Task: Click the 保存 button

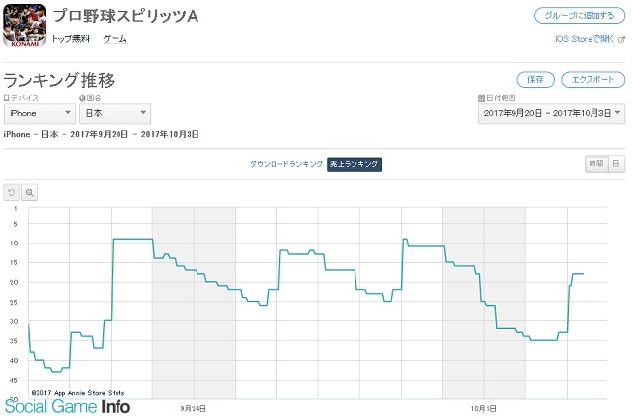Action: [535, 79]
